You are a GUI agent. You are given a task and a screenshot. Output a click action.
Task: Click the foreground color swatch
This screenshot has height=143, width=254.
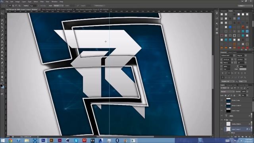[x=1, y=86]
